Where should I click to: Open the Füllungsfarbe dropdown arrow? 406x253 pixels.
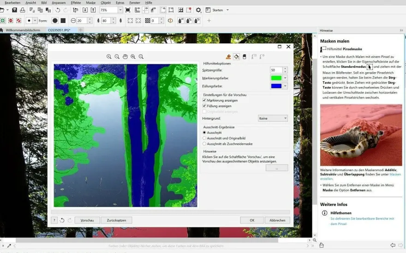point(285,86)
